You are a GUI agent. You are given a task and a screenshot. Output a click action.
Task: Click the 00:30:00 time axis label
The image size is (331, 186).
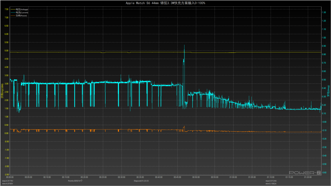[122, 177]
